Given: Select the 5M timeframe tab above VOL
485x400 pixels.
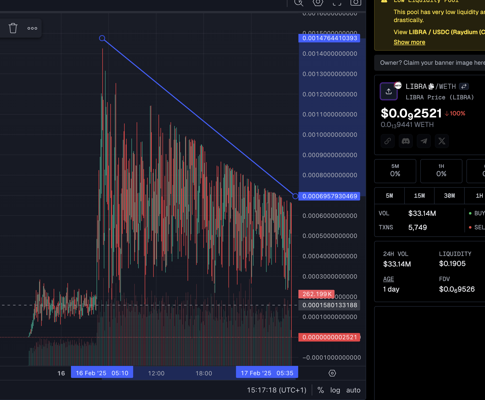Looking at the screenshot, I should point(389,196).
